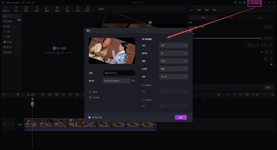Click the microphone record icon above timeline

pos(219,95)
